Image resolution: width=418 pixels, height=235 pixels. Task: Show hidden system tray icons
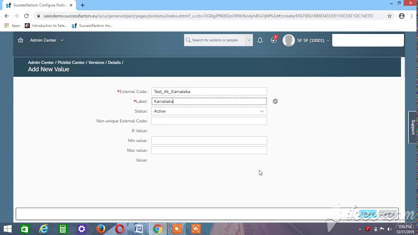(360, 229)
